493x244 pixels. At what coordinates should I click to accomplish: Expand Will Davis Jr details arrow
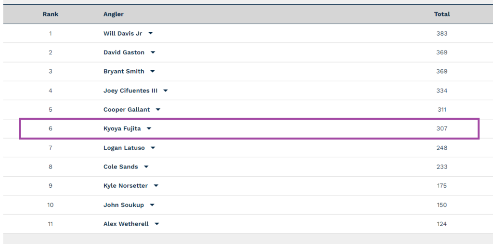150,33
